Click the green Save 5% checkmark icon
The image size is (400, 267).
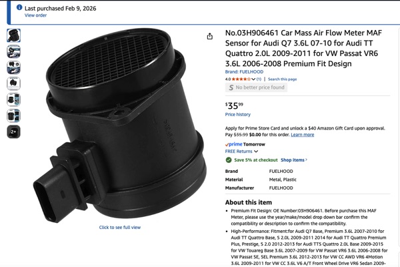pos(229,160)
